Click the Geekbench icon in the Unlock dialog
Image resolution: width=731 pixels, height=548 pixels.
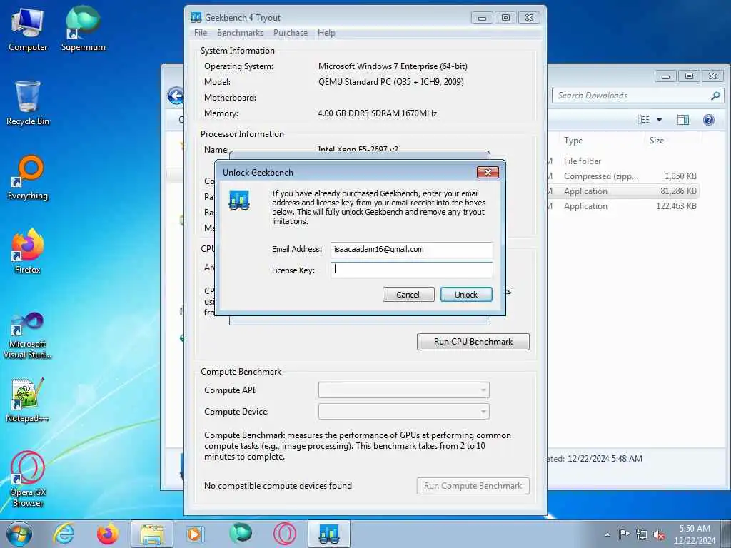coord(239,201)
